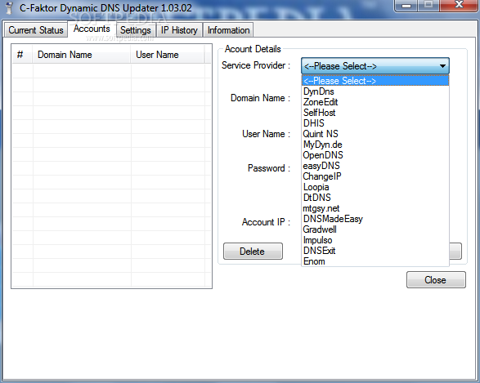Choose Quint NS as service provider
Screen dimensions: 480x383
click(375, 134)
